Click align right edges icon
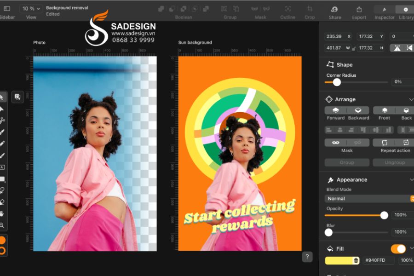 351,130
